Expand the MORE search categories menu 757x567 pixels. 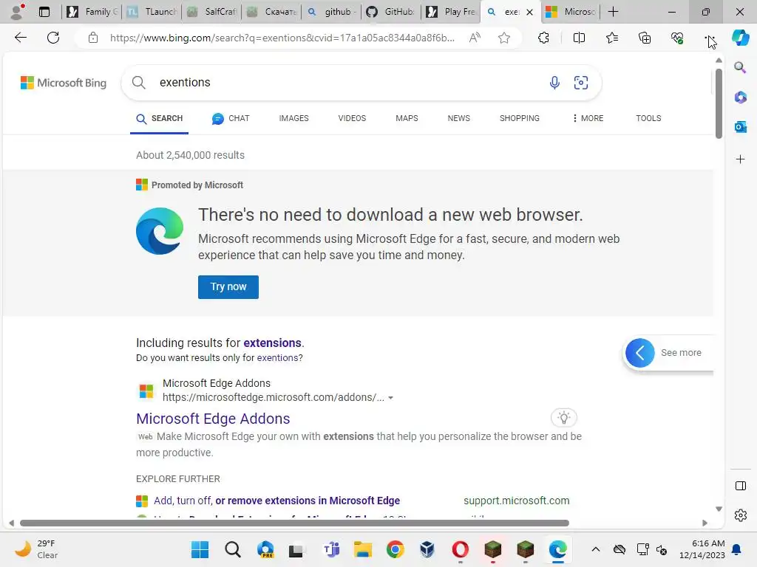(x=588, y=118)
